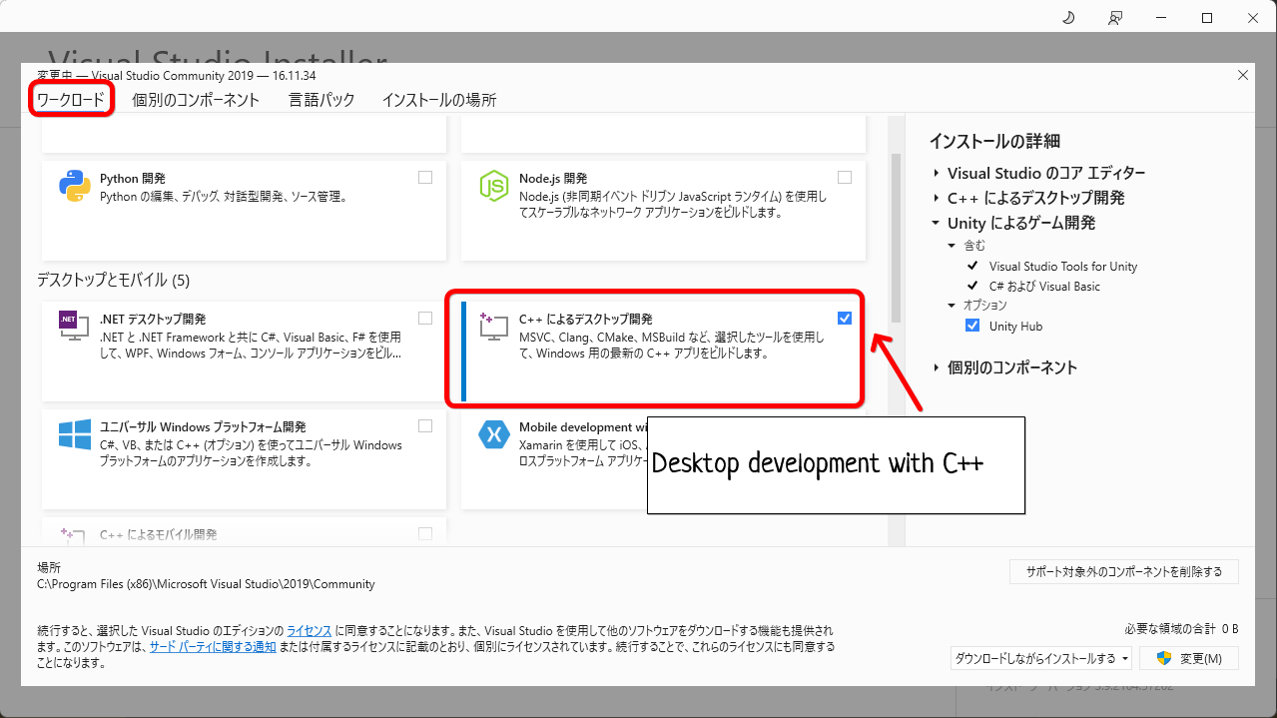1277x718 pixels.
Task: Click the 変更(M) button
Action: point(1188,658)
